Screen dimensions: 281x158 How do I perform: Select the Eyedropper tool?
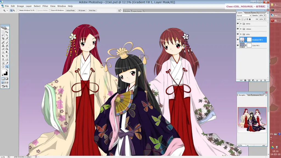pos(7,63)
